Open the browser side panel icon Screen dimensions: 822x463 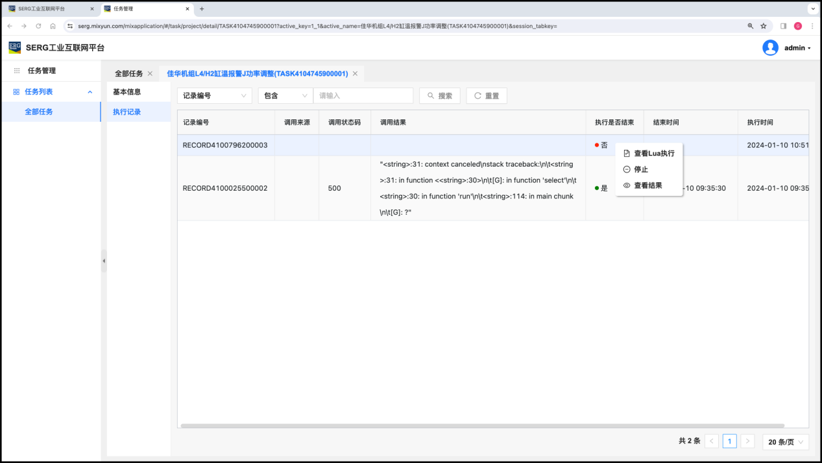(x=783, y=26)
